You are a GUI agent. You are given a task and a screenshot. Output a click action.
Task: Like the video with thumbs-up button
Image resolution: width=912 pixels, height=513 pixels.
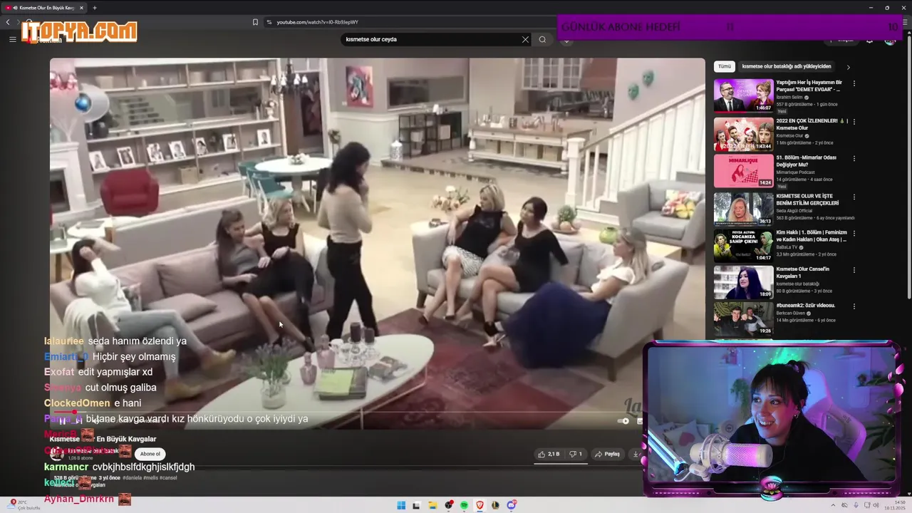[x=549, y=454]
